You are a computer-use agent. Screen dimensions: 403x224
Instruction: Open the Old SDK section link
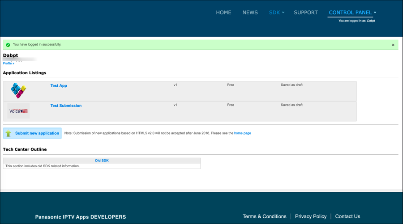(102, 161)
